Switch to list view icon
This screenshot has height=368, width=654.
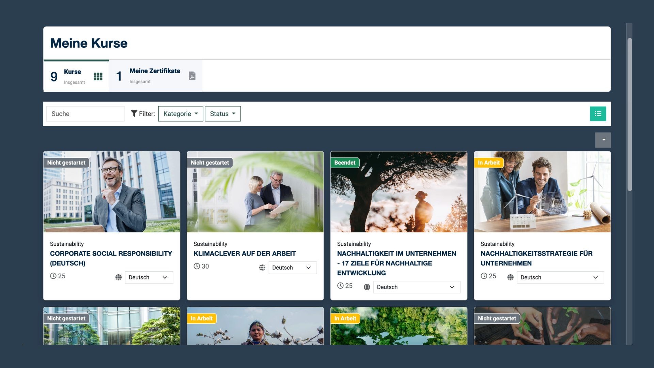click(598, 114)
